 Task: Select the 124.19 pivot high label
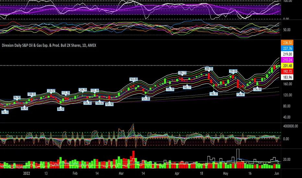tap(83, 90)
